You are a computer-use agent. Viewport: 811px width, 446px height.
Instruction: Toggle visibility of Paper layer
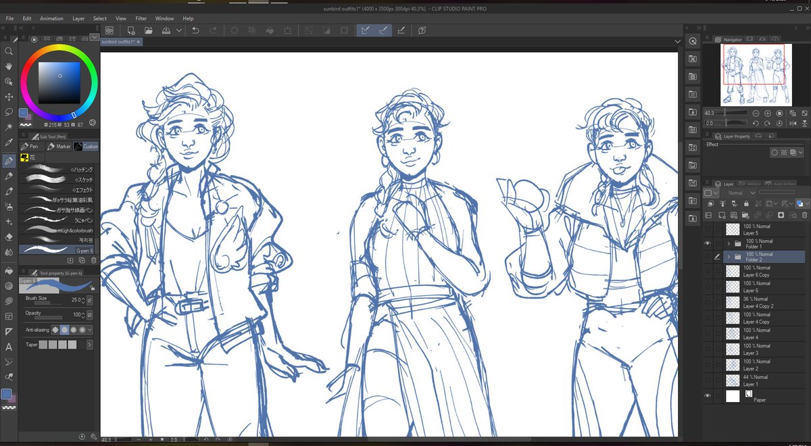[708, 396]
